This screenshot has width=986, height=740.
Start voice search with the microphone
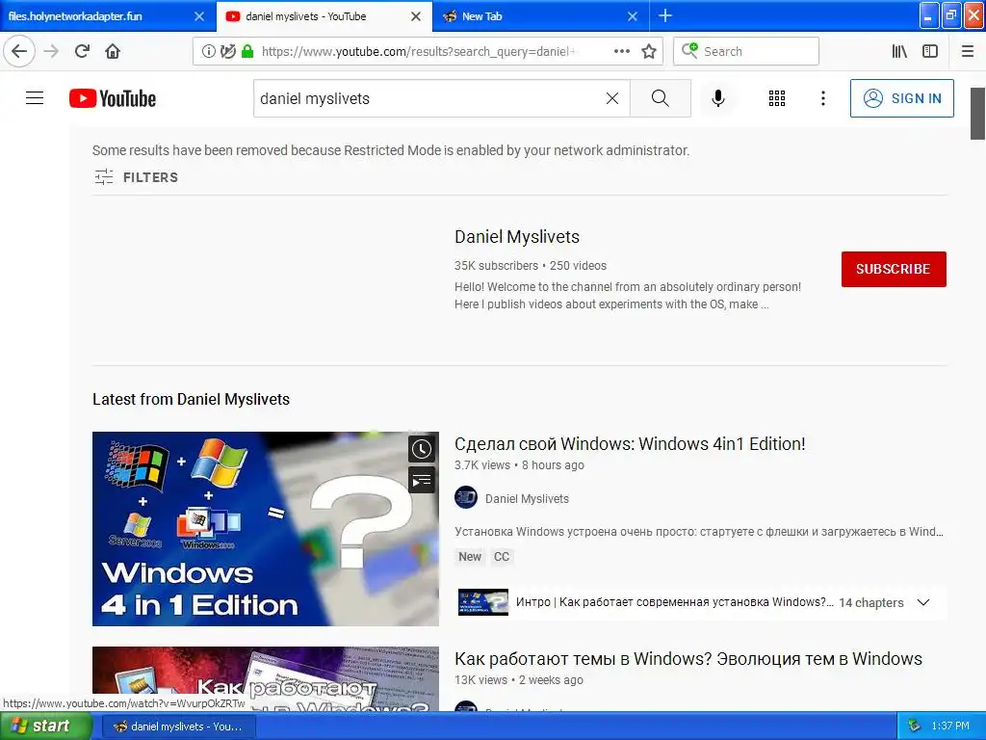tap(718, 98)
